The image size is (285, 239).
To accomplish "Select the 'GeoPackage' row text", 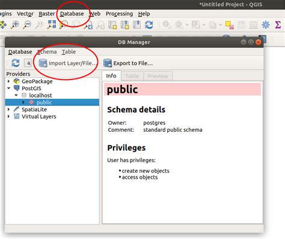I will (x=37, y=81).
